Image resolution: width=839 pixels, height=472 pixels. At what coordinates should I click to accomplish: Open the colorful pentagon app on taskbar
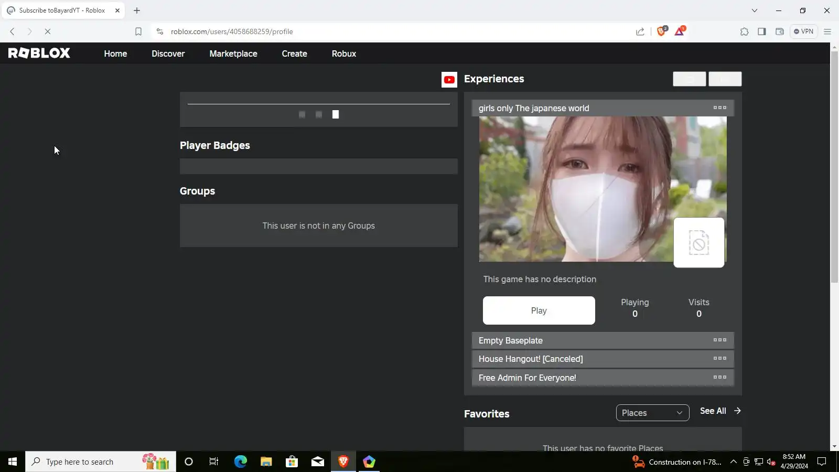click(369, 462)
